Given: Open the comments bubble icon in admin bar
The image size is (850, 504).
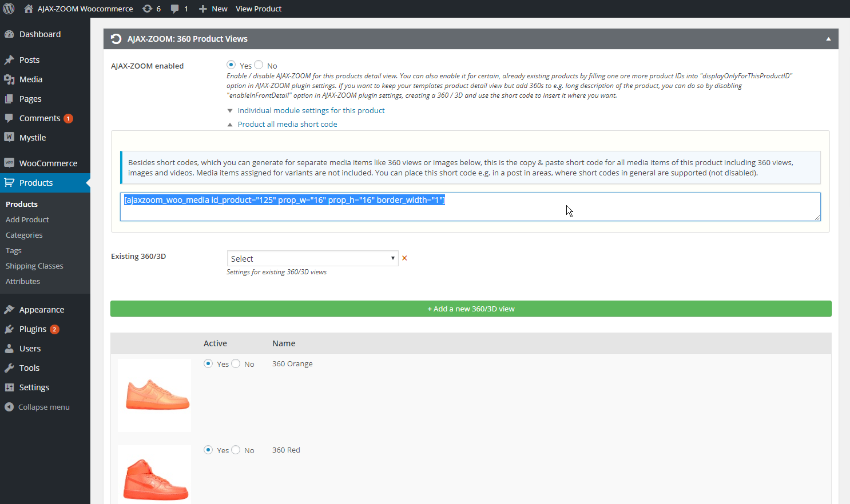Looking at the screenshot, I should click(175, 9).
